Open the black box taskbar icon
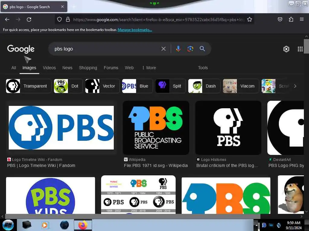The width and height of the screenshot is (309, 231). 27,225
